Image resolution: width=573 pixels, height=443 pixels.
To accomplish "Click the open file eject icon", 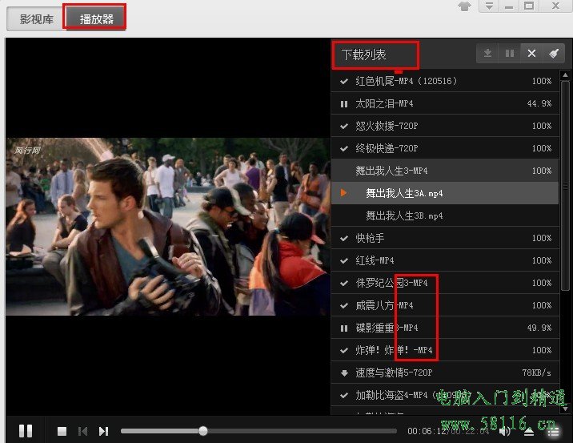I will tap(529, 432).
